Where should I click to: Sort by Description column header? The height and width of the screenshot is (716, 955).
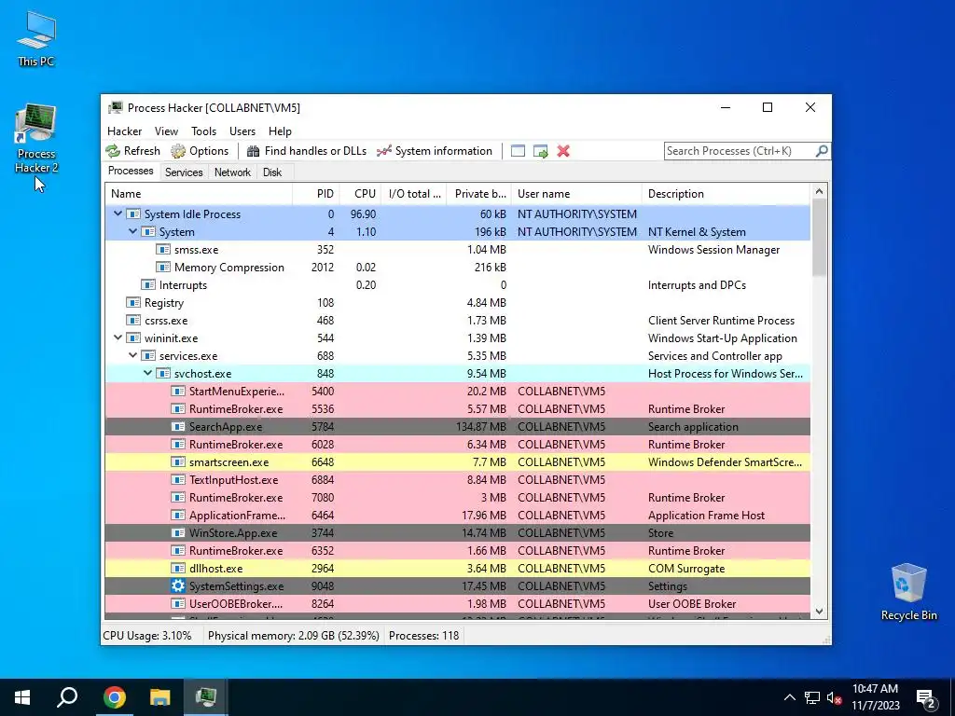(726, 194)
